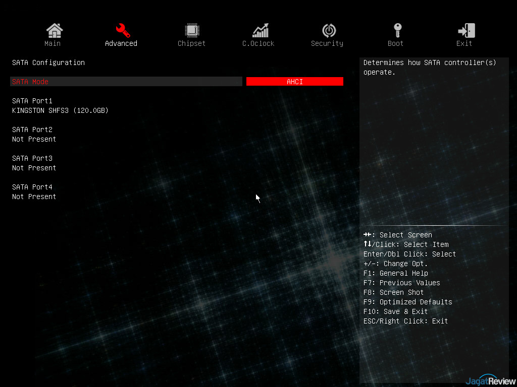Open Chipset via the chip icon
This screenshot has width=517, height=387.
(191, 31)
